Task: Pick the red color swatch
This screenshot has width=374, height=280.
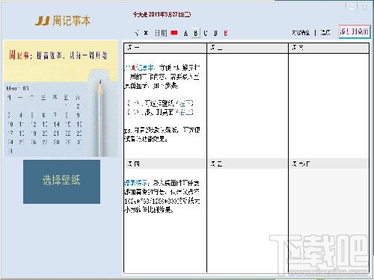Action: click(174, 33)
